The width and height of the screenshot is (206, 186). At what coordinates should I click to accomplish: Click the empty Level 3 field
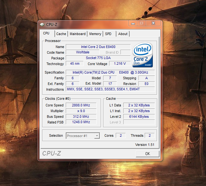coord(139,122)
